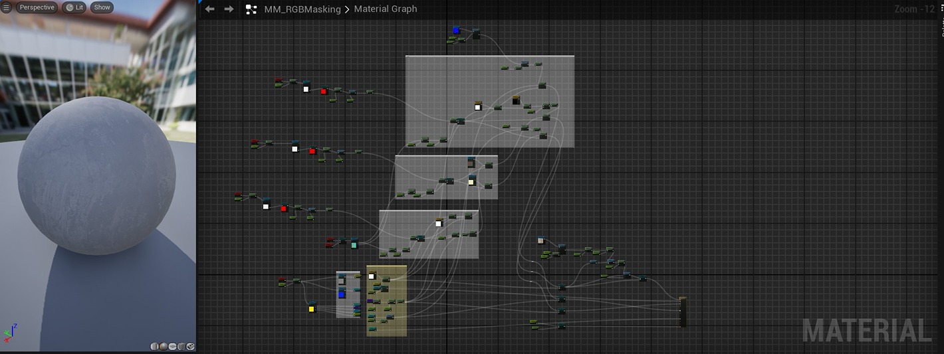Open the Show flags menu

(102, 7)
